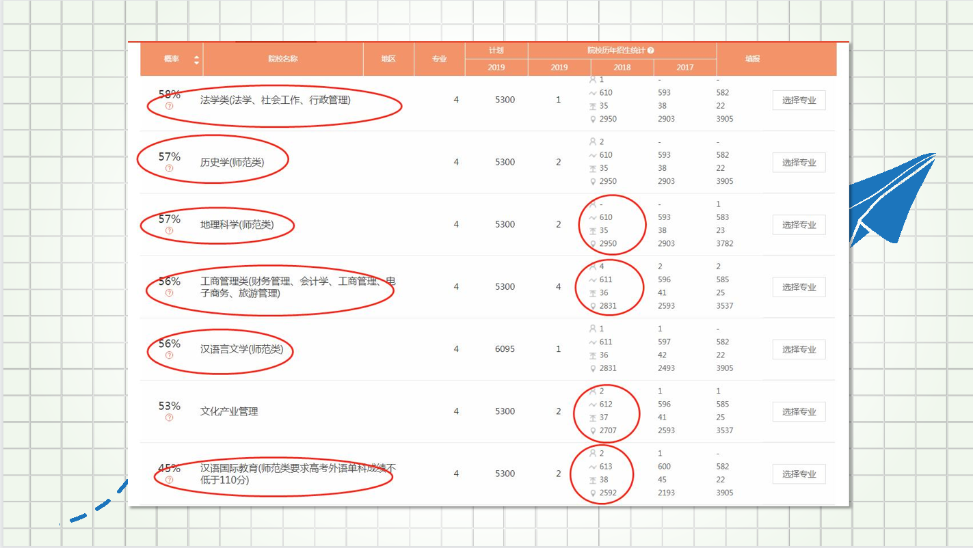The height and width of the screenshot is (548, 973).
Task: Select the 2018 statistics column header
Action: tap(622, 68)
